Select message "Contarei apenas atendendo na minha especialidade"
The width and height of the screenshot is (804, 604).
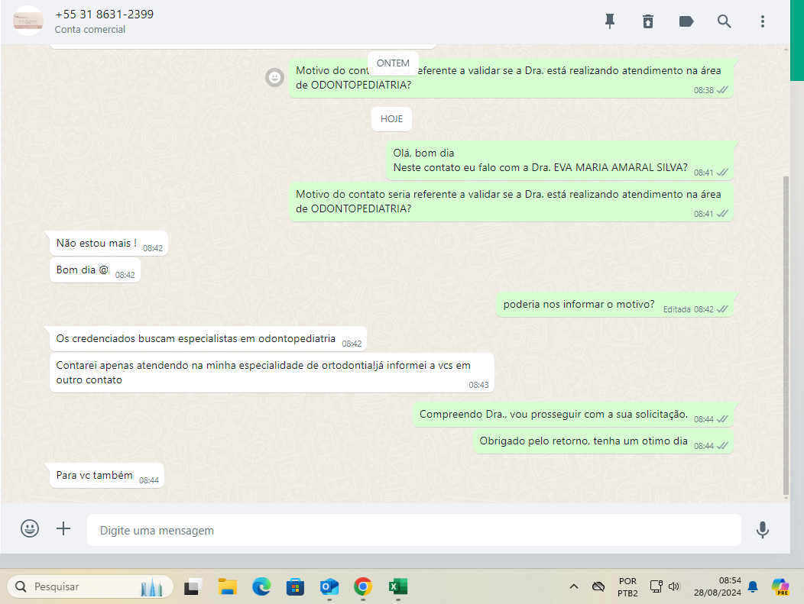(x=272, y=373)
